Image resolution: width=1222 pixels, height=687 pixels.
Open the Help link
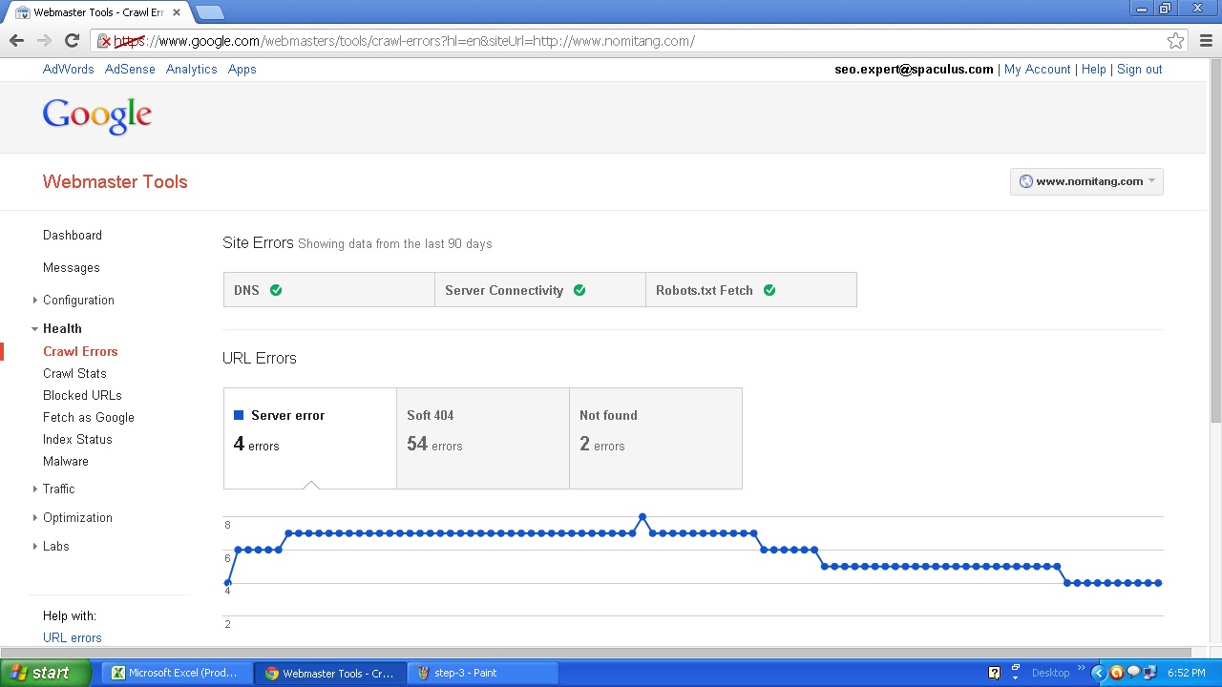pos(1094,69)
